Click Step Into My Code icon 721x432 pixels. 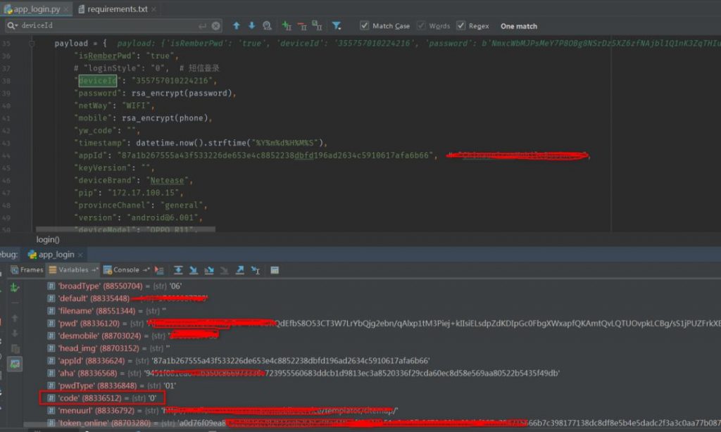(x=209, y=270)
